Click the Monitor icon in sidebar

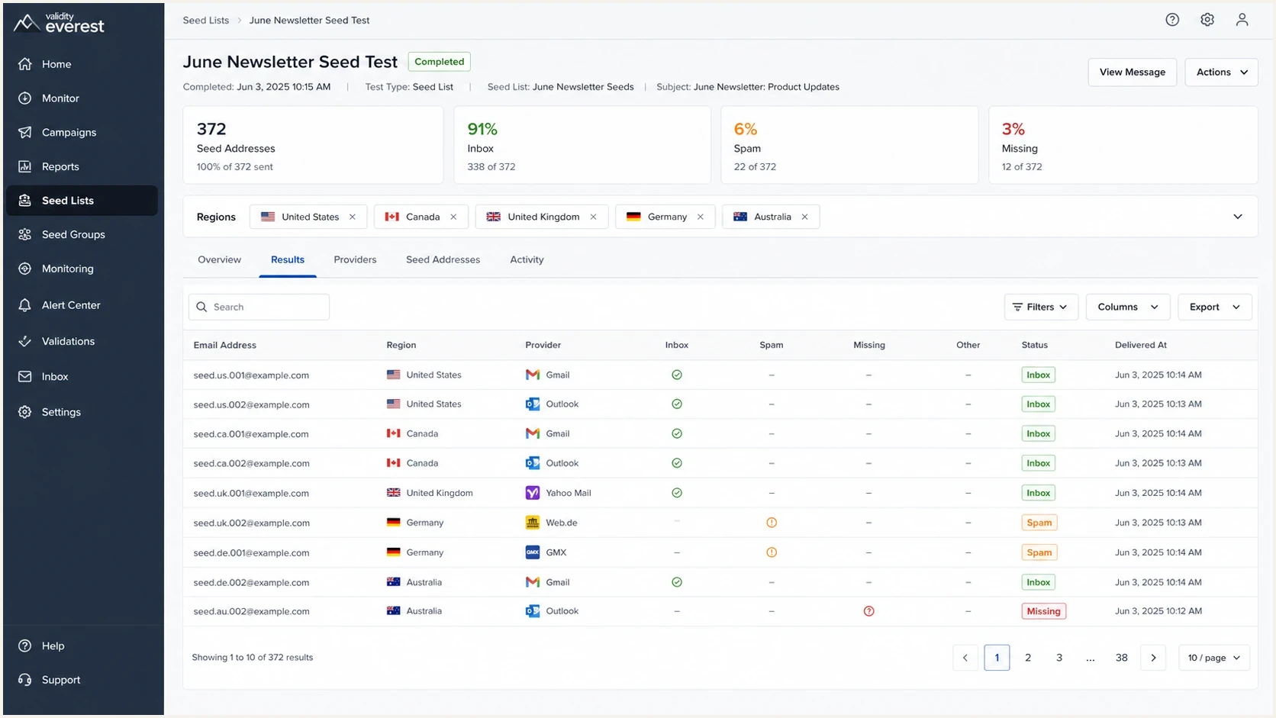(x=25, y=98)
